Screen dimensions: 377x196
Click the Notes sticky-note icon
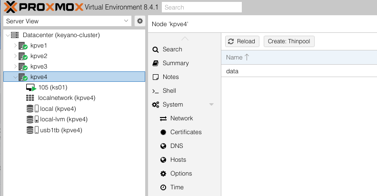156,77
